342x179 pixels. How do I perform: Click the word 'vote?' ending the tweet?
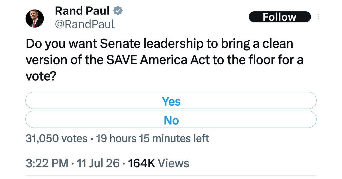[x=40, y=76]
